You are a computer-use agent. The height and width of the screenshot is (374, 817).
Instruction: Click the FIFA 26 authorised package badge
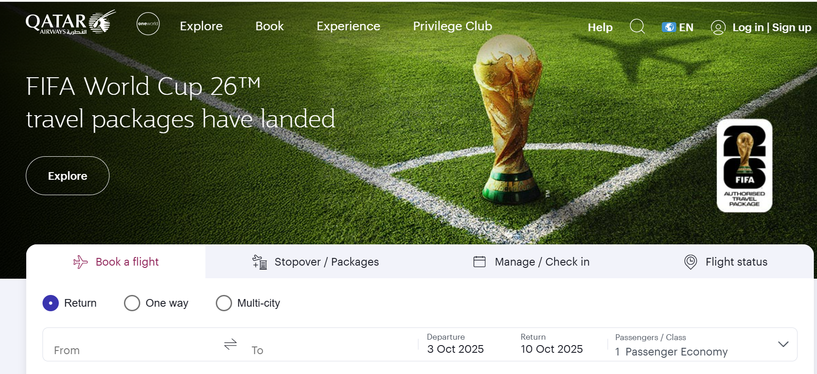click(x=744, y=165)
